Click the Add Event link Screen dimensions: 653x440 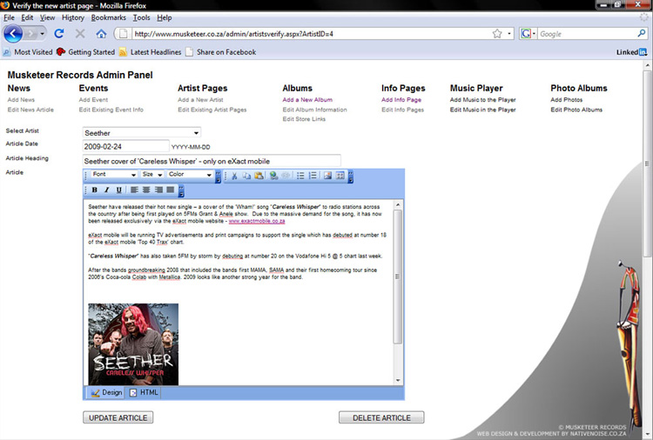click(93, 100)
